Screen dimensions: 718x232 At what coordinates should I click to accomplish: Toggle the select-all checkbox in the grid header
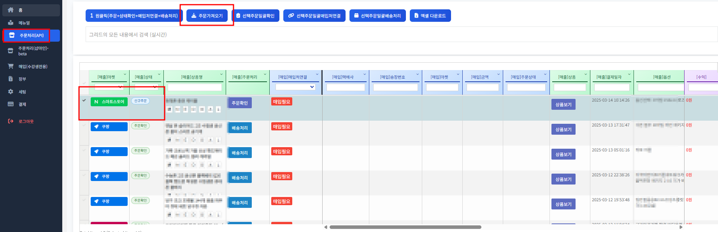(84, 83)
